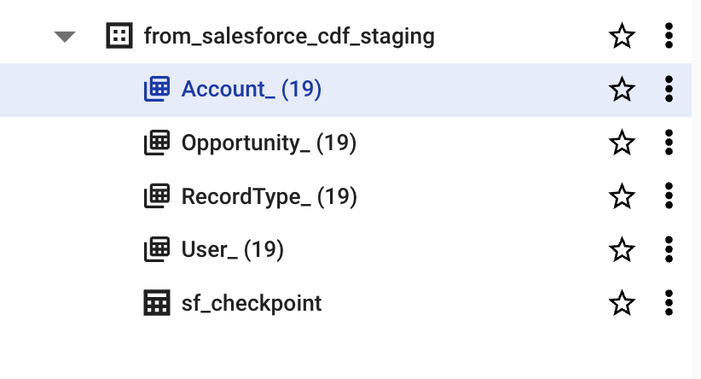Star the from_salesforce_cdf_staging dataset

(x=622, y=36)
